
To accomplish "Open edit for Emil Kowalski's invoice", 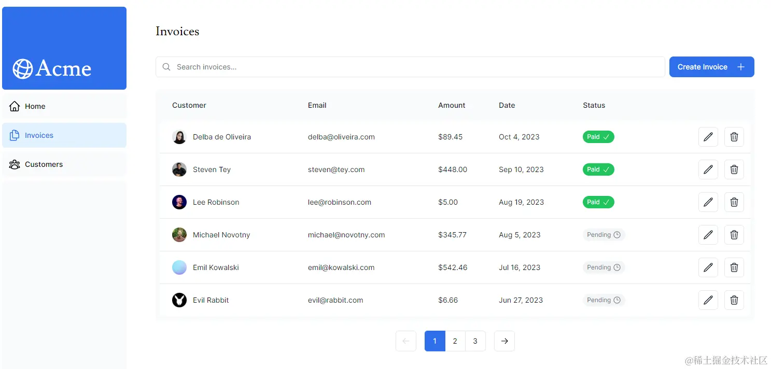I will coord(708,267).
